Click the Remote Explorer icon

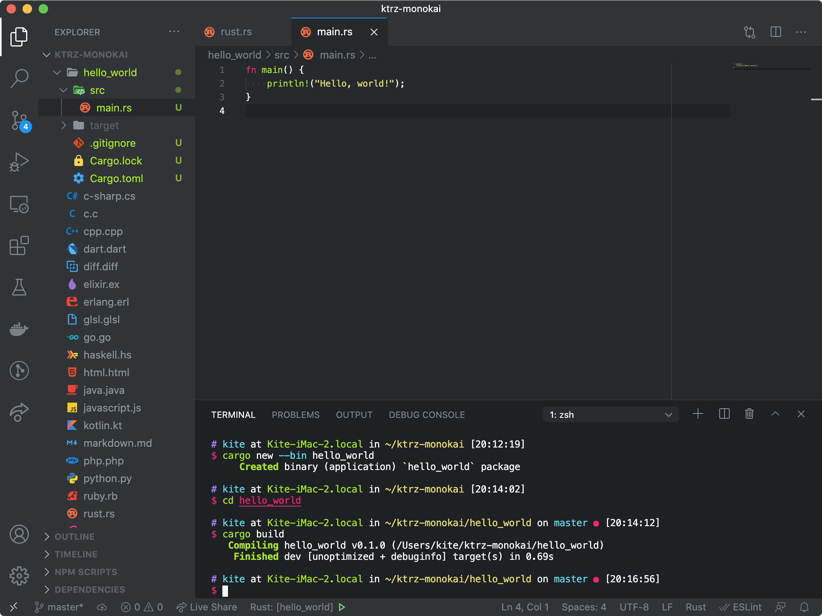[19, 204]
